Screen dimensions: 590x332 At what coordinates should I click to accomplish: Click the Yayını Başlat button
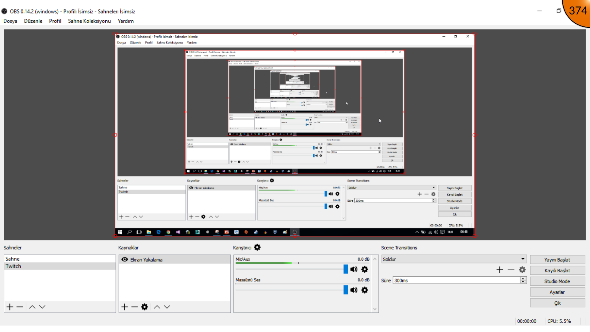coord(557,260)
